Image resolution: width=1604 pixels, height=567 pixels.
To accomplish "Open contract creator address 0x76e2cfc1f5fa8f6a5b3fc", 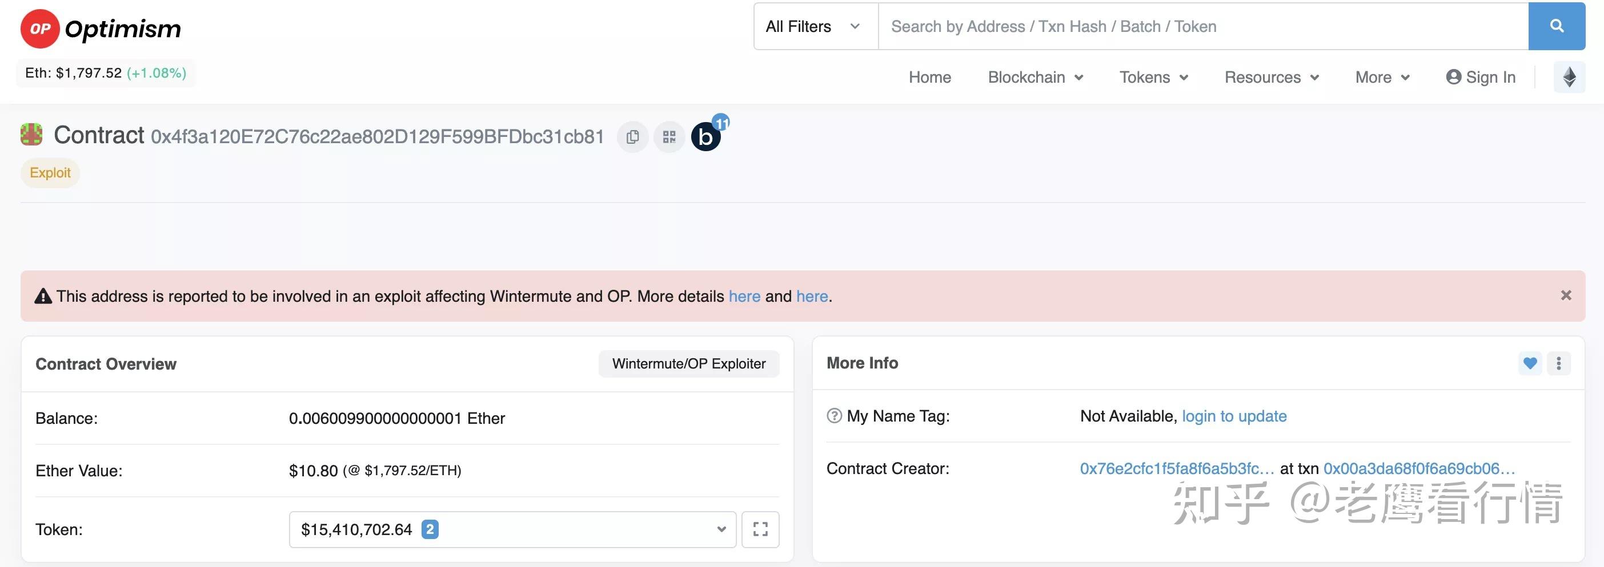I will [1177, 469].
